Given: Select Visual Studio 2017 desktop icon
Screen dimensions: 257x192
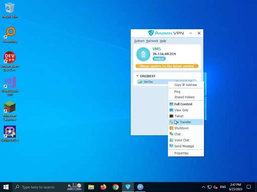Looking at the screenshot, I should [10, 86].
